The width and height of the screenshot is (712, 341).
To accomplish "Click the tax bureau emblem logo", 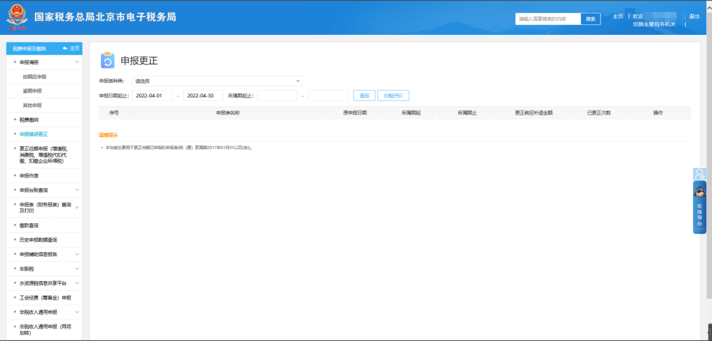I will pos(16,17).
